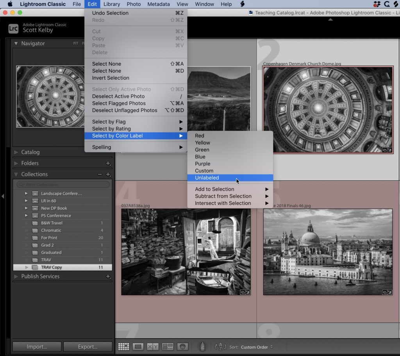Click badge icon on Finals 46.jpg thumbnail
The width and height of the screenshot is (400, 356).
click(387, 292)
